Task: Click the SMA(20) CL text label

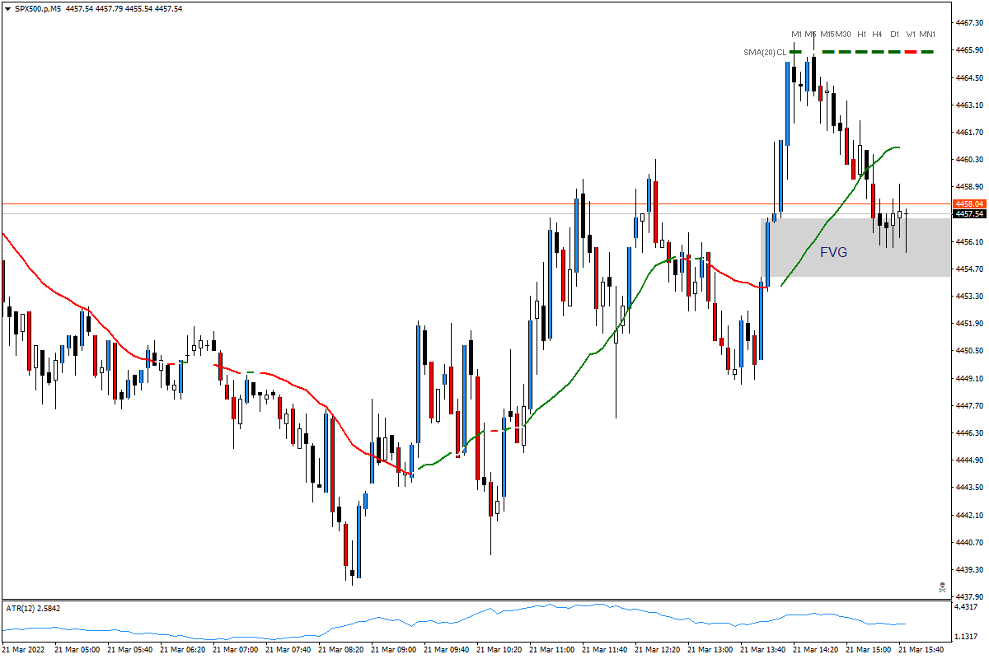Action: tap(765, 51)
